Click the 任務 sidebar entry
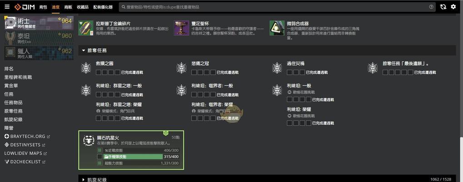This screenshot has height=182, width=463. (9, 94)
